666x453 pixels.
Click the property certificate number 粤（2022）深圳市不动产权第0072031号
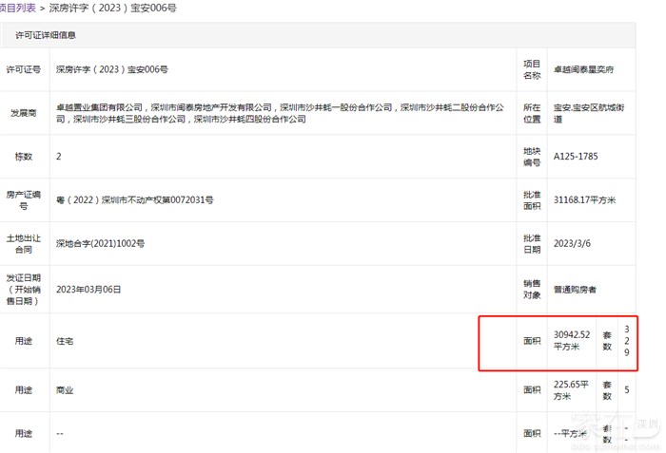(136, 200)
